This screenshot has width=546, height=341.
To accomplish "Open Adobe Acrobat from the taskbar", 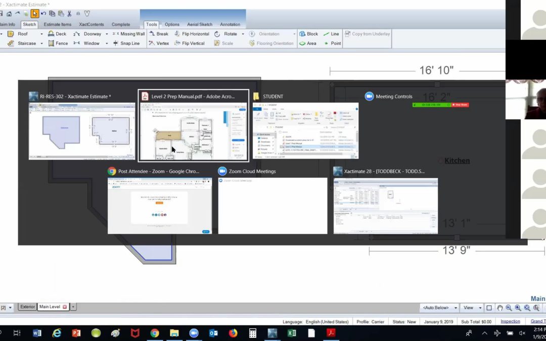I will click(x=331, y=333).
